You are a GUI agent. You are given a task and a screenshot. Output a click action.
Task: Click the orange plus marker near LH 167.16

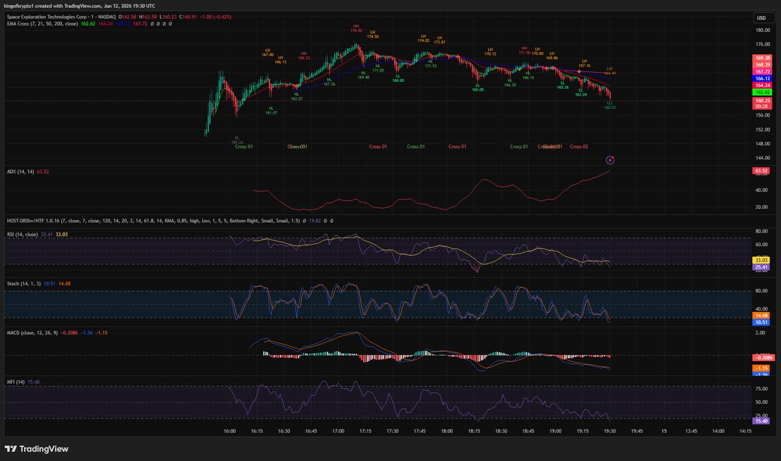[x=579, y=71]
